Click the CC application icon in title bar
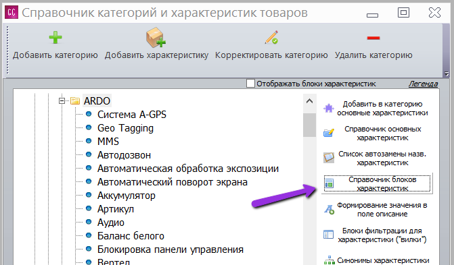This screenshot has height=265, width=454. click(x=12, y=13)
